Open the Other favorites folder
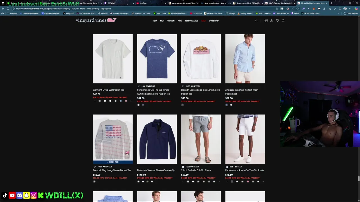Screen dimensions: 360x202 tap(350, 13)
